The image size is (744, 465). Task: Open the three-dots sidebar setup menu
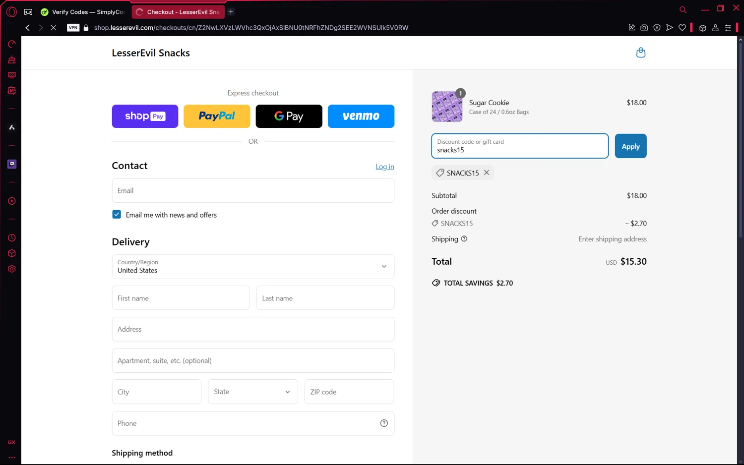pos(11,458)
